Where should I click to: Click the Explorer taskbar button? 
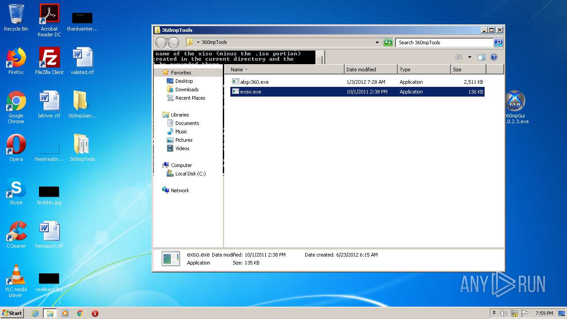[50, 313]
